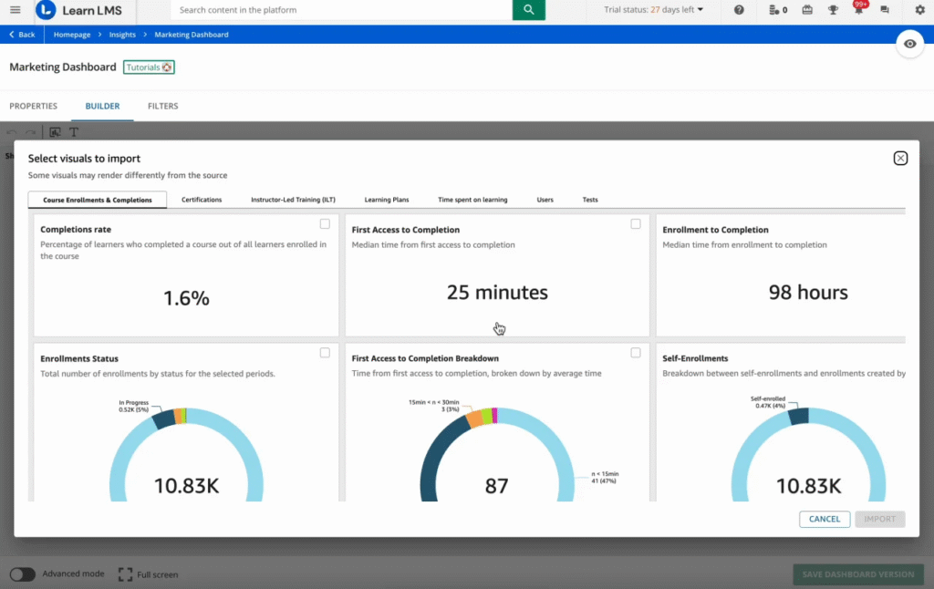This screenshot has height=589, width=934.
Task: Check the Completions rate visual checkbox
Action: coord(325,224)
